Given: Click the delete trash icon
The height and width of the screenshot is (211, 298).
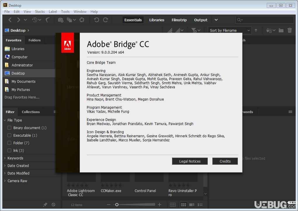Looking at the screenshot, I should (x=290, y=30).
